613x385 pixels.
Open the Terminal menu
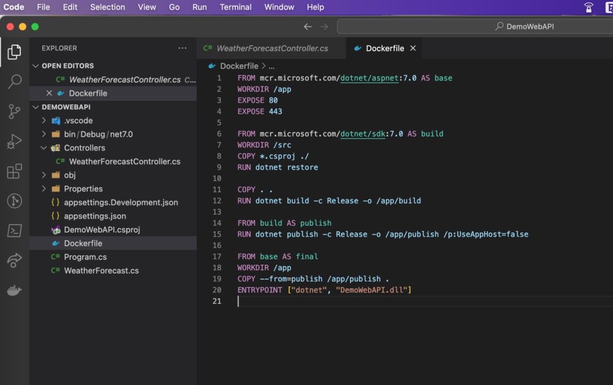pos(235,7)
